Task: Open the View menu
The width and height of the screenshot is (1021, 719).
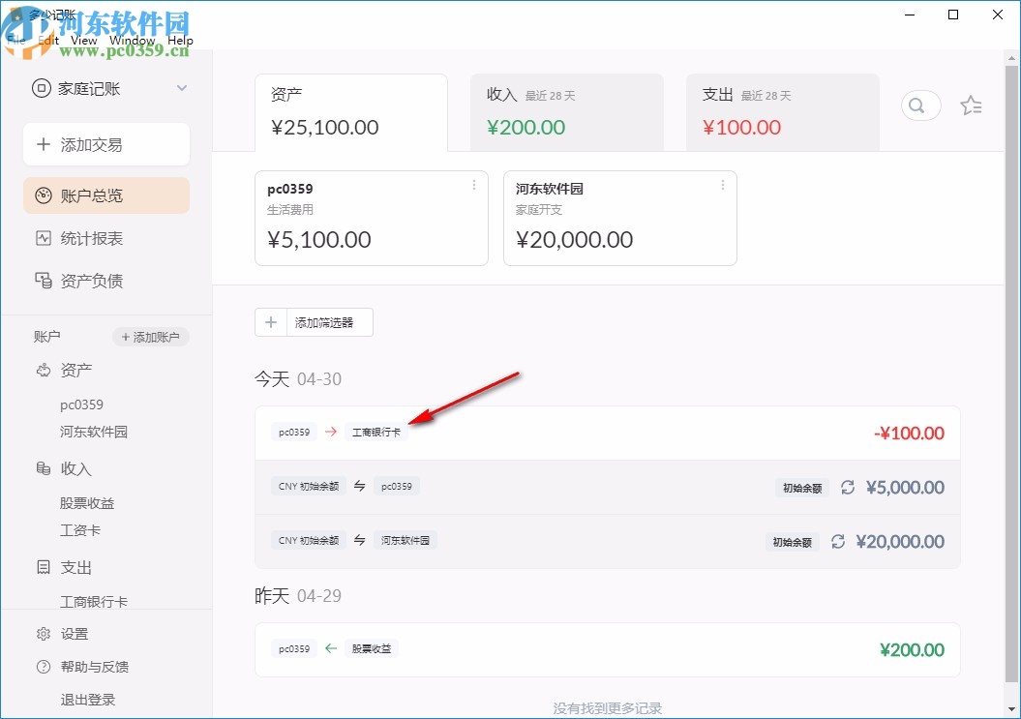Action: point(84,41)
